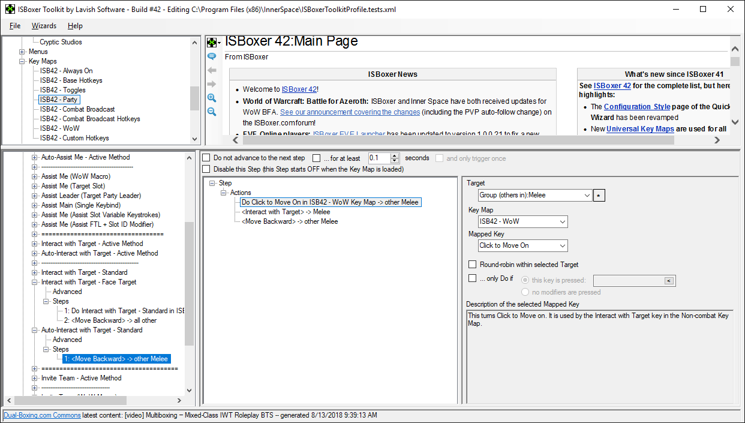This screenshot has width=745, height=423.
Task: Select '<Move Backward> -> other Melee' action
Action: point(290,221)
